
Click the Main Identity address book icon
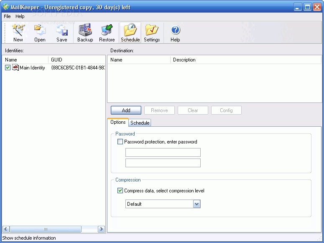pyautogui.click(x=15, y=67)
